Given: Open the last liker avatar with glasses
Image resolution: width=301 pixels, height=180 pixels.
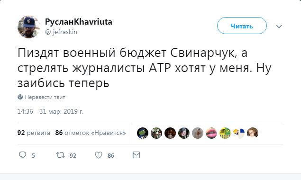Looking at the screenshot, I should coord(253,133).
